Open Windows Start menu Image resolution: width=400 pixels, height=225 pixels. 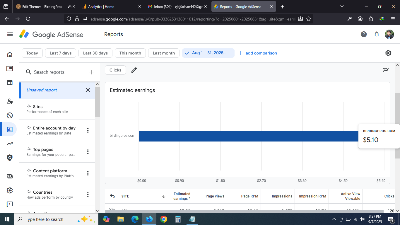coord(7,219)
